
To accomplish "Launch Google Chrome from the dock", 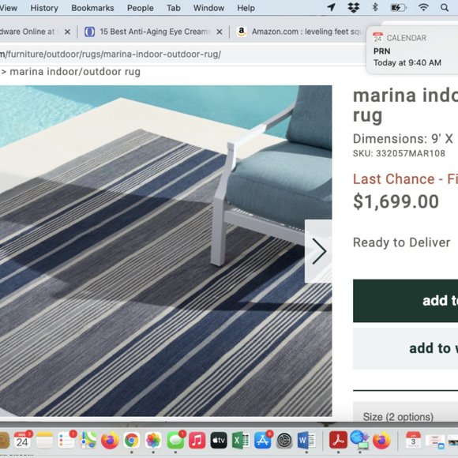I will (x=131, y=440).
